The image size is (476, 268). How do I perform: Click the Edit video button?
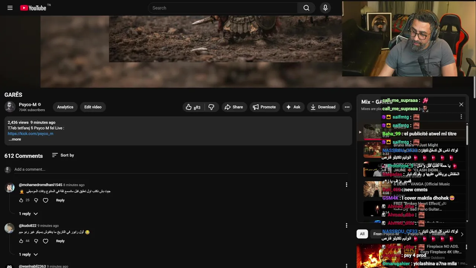(93, 107)
